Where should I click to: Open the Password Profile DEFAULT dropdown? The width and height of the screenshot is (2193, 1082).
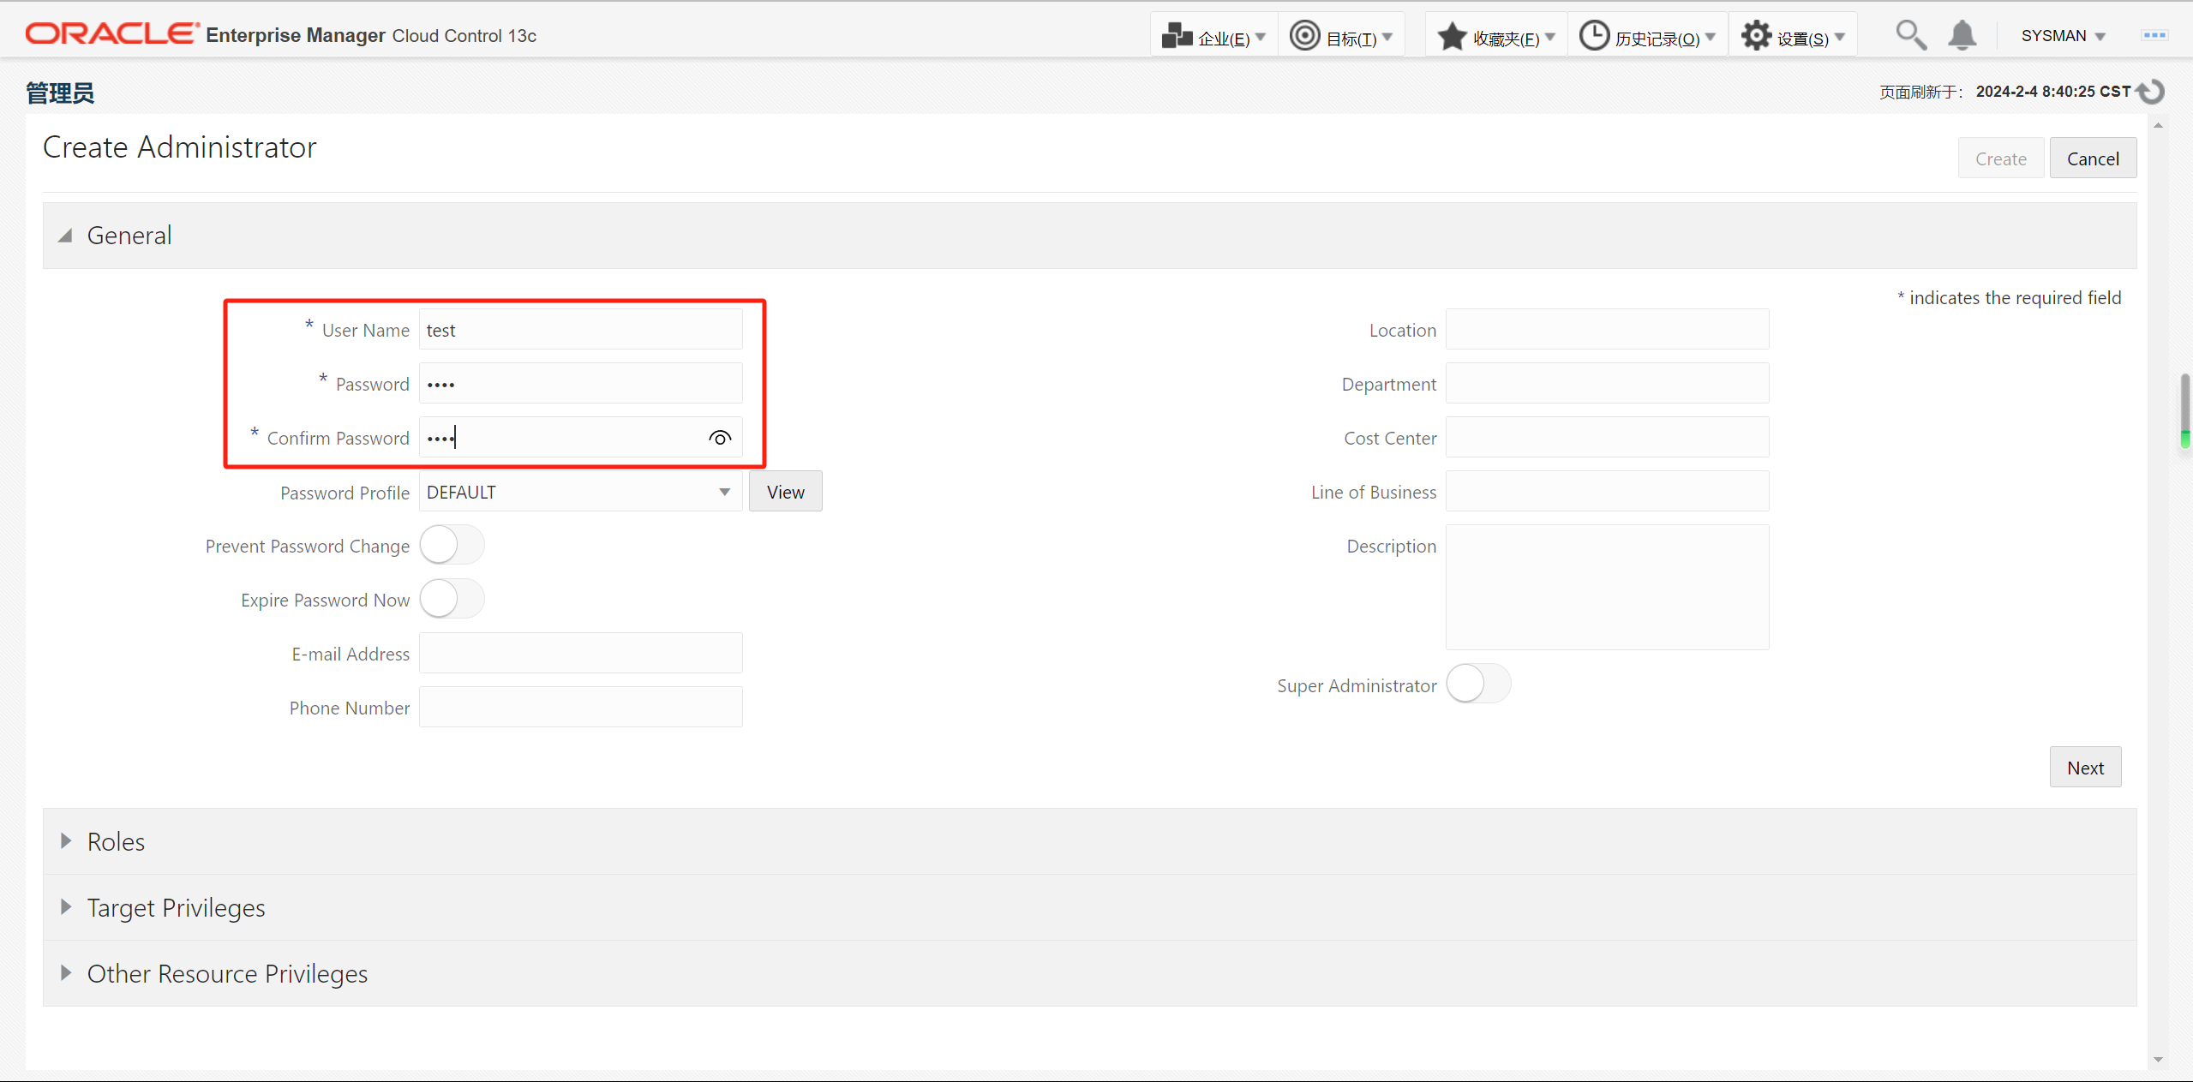580,492
